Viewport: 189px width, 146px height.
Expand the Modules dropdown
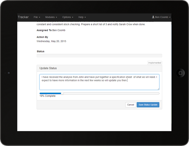tap(51, 17)
